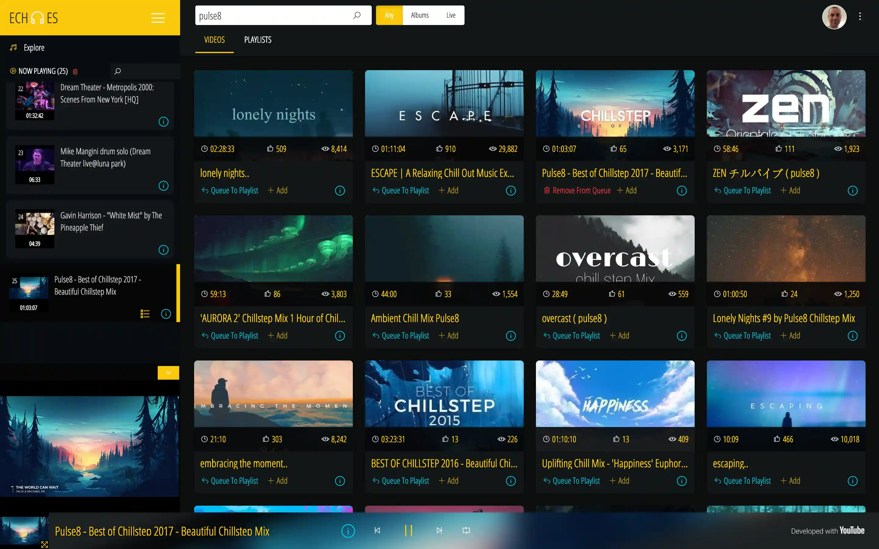Image resolution: width=879 pixels, height=549 pixels.
Task: Open the Now Playing queue search
Action: (118, 71)
